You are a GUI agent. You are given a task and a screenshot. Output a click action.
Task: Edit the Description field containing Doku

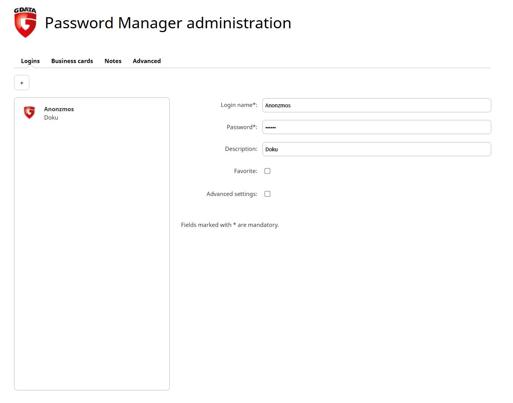(376, 149)
